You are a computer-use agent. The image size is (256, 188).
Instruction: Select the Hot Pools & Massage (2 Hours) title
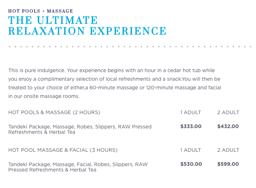tap(54, 112)
